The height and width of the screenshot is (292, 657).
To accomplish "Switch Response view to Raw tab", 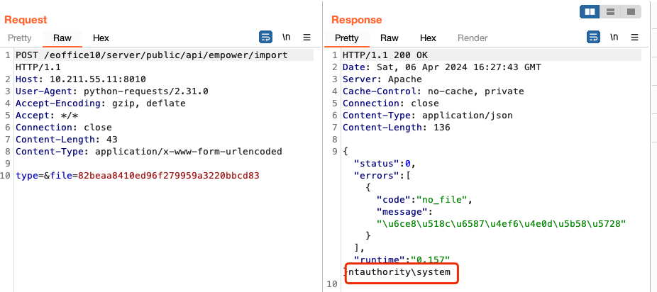I will tap(390, 38).
